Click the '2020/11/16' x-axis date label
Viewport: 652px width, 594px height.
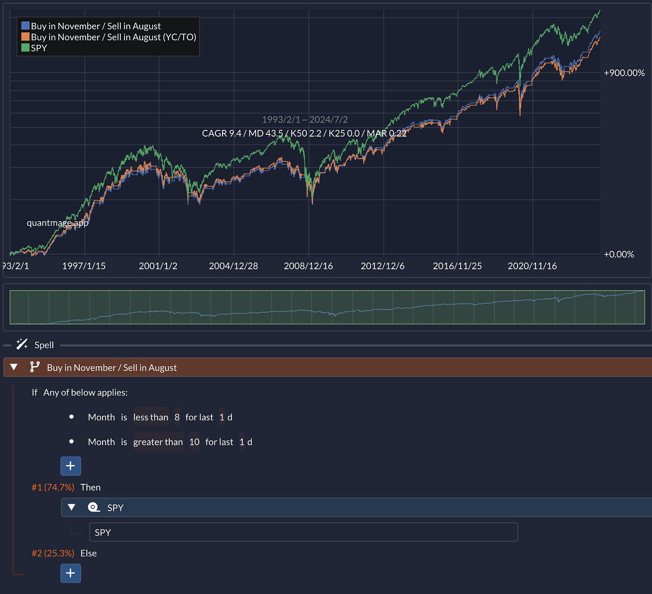pos(532,266)
